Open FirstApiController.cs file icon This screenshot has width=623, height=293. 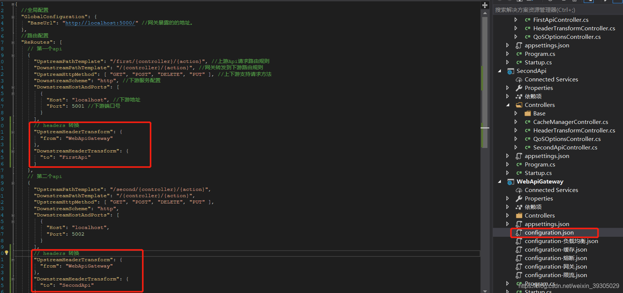click(x=527, y=20)
